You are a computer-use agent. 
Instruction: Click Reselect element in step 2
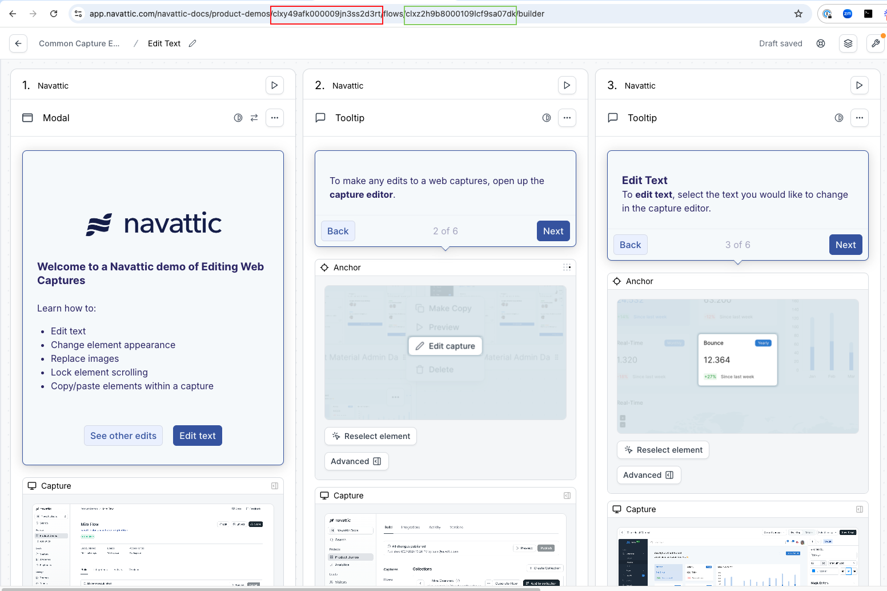click(371, 436)
